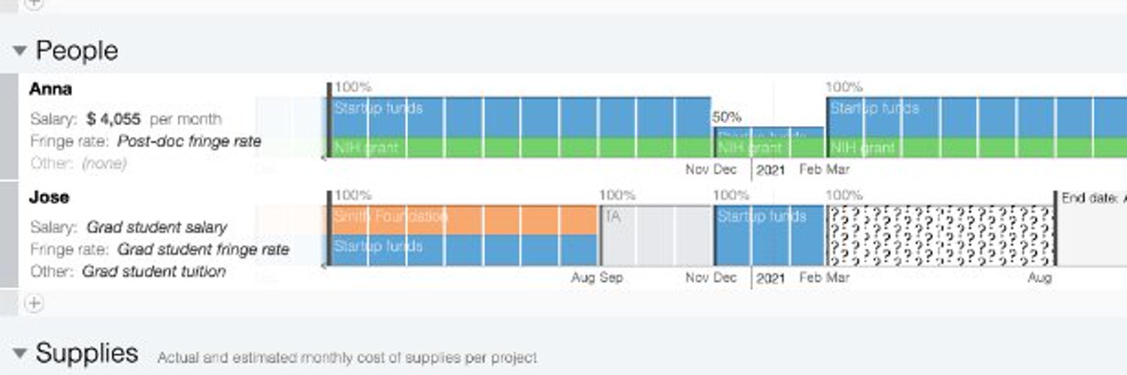Select Anna's name label
Image resolution: width=1127 pixels, height=375 pixels.
pyautogui.click(x=50, y=89)
